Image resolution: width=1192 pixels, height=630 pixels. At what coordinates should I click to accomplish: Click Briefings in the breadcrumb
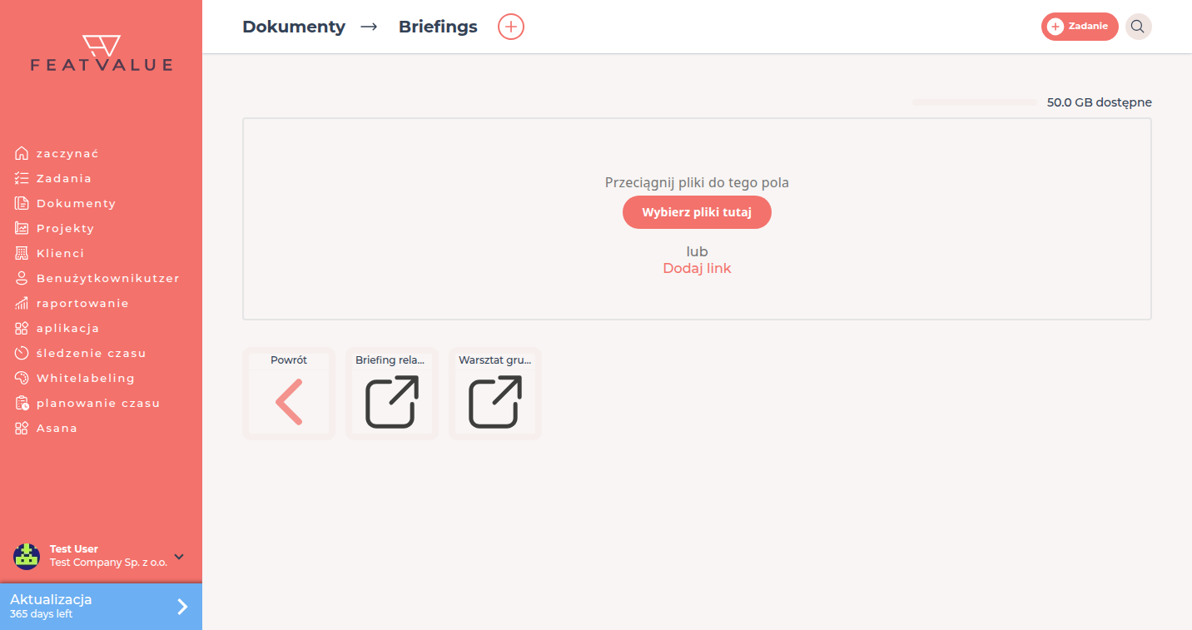pos(438,27)
